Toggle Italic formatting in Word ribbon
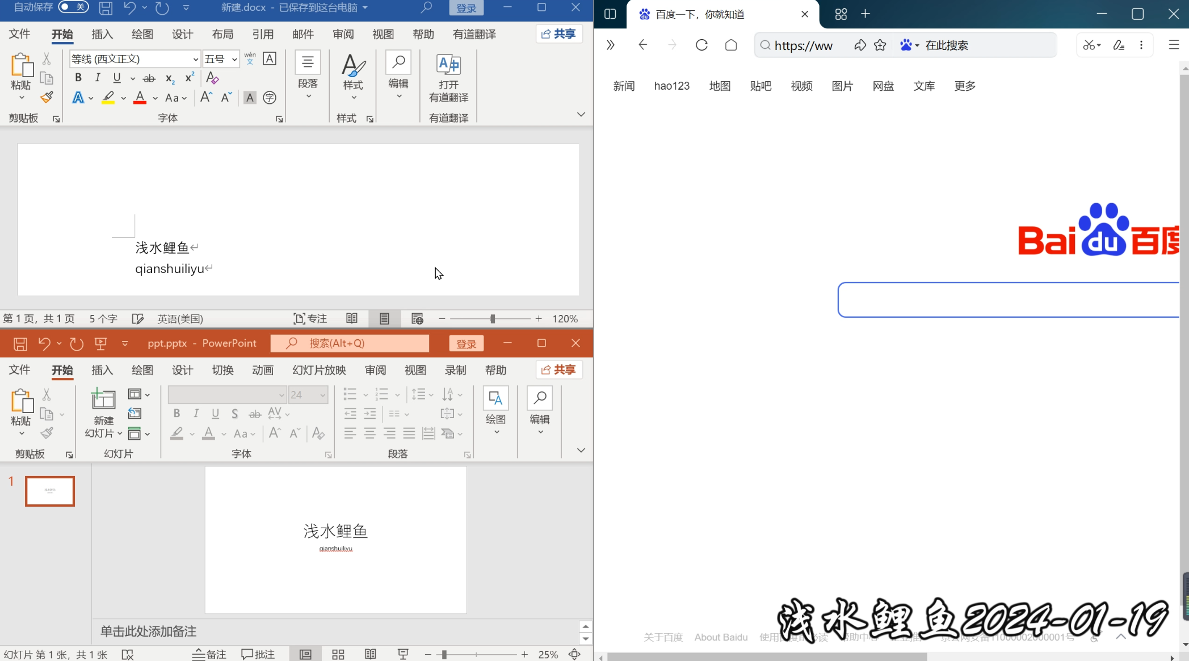This screenshot has height=661, width=1189. (x=98, y=78)
